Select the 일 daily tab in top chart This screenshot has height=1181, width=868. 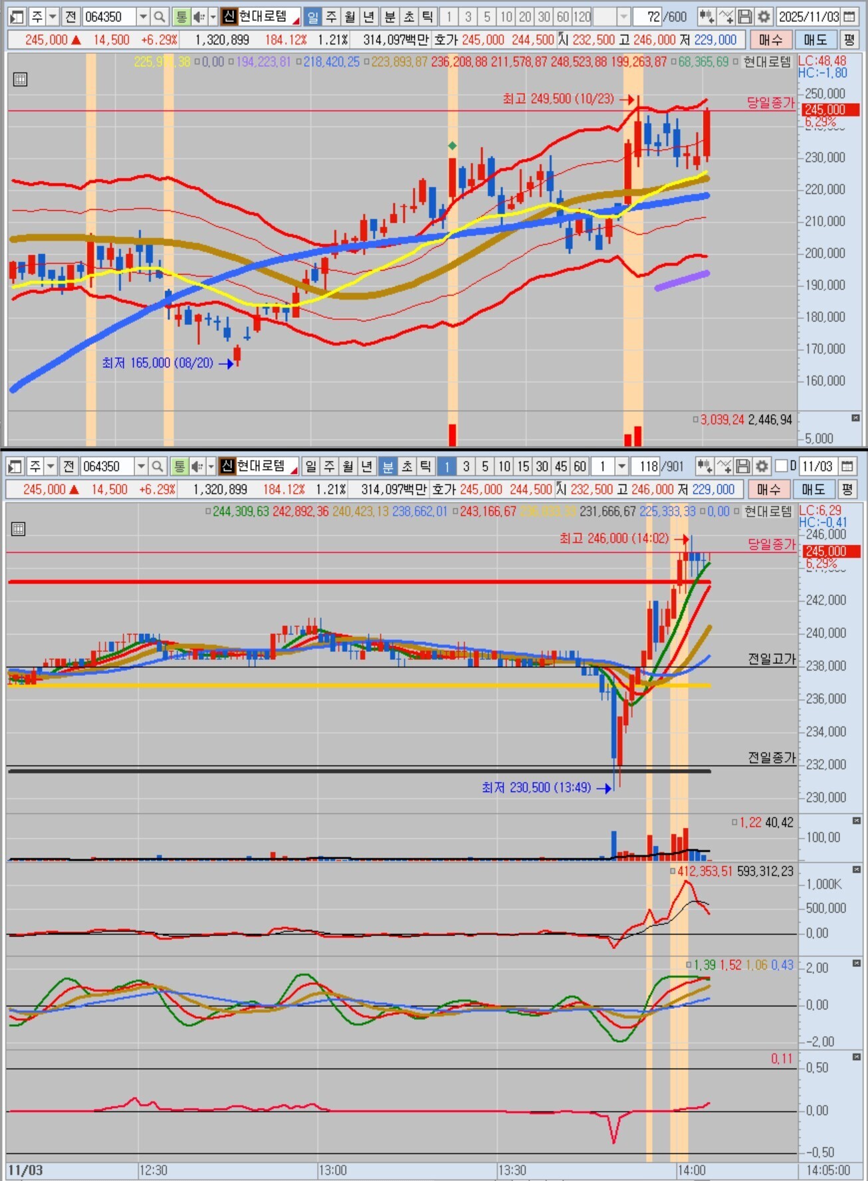coord(312,17)
